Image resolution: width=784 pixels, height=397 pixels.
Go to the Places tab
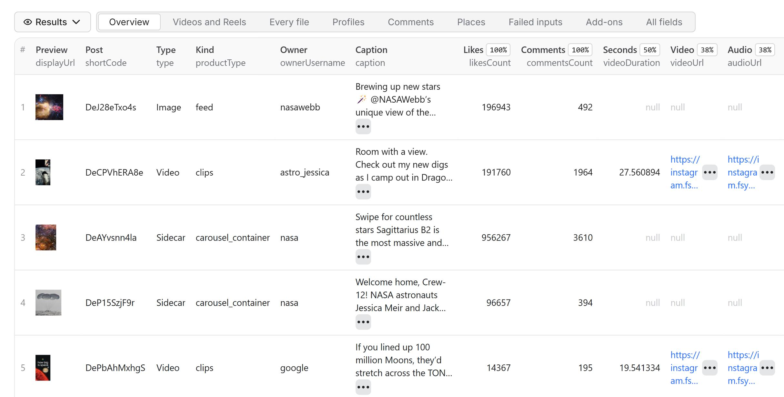[471, 22]
